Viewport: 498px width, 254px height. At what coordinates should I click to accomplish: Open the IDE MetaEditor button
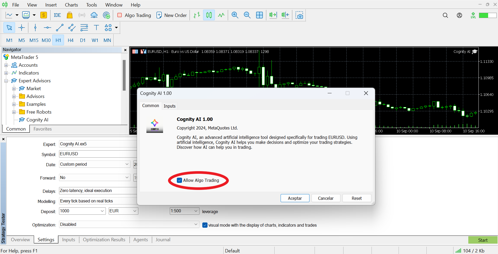pos(57,15)
